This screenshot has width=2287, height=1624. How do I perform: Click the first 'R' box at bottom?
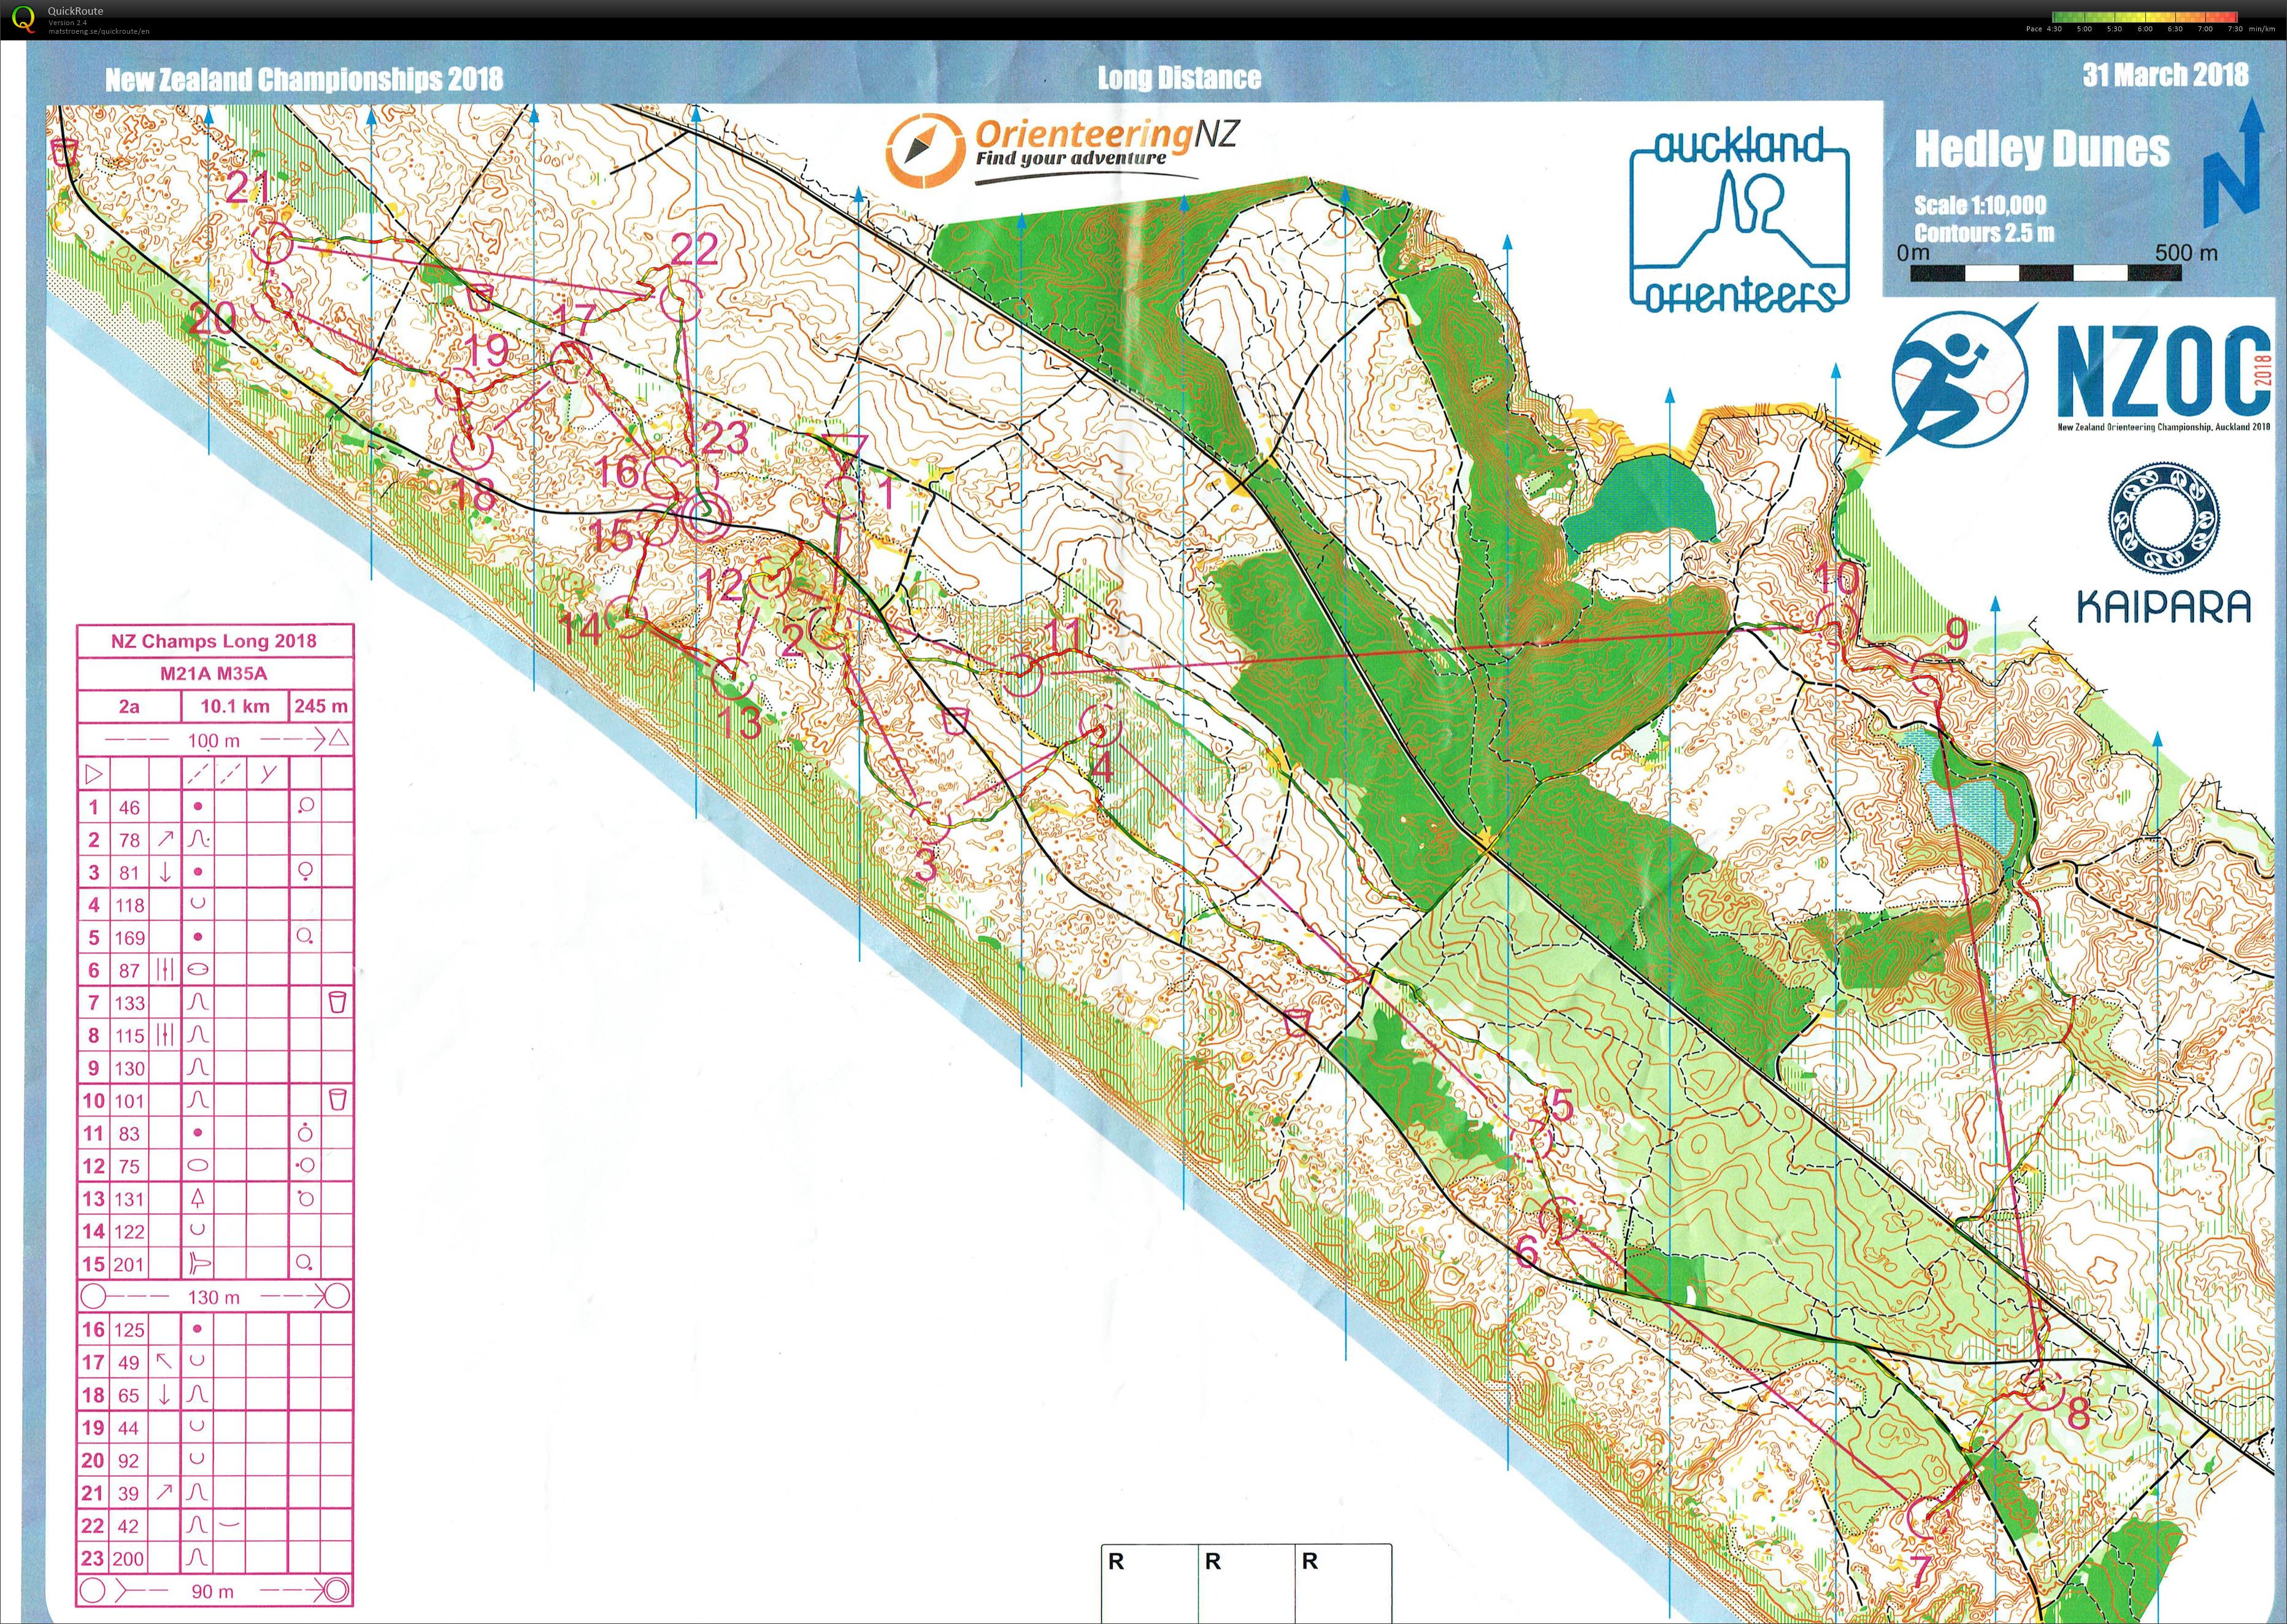coord(1150,1583)
